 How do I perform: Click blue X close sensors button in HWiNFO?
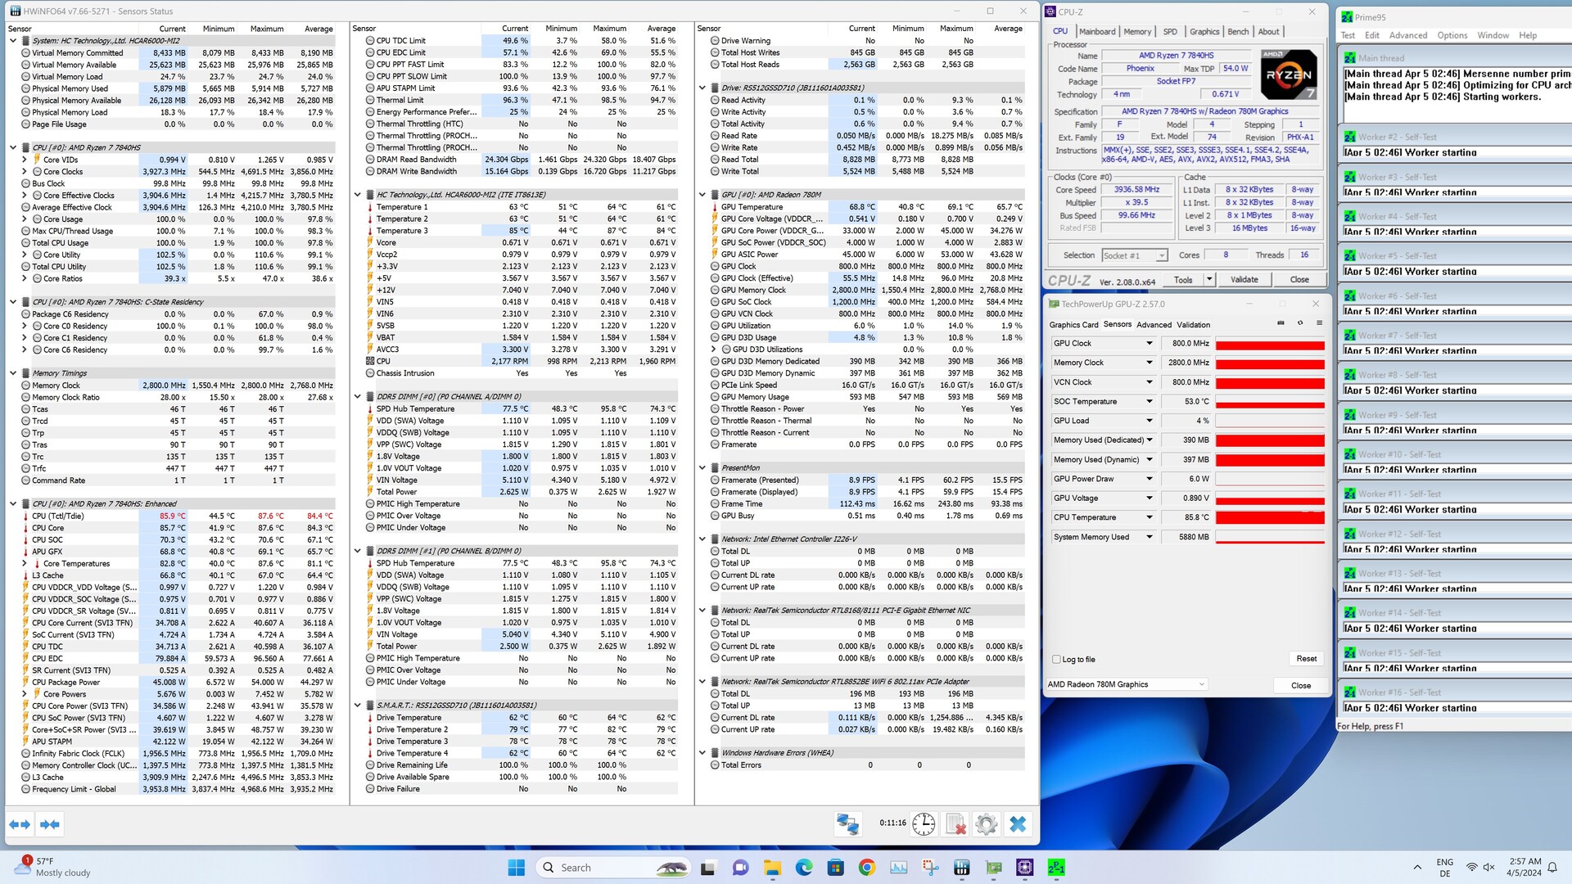click(x=1018, y=824)
